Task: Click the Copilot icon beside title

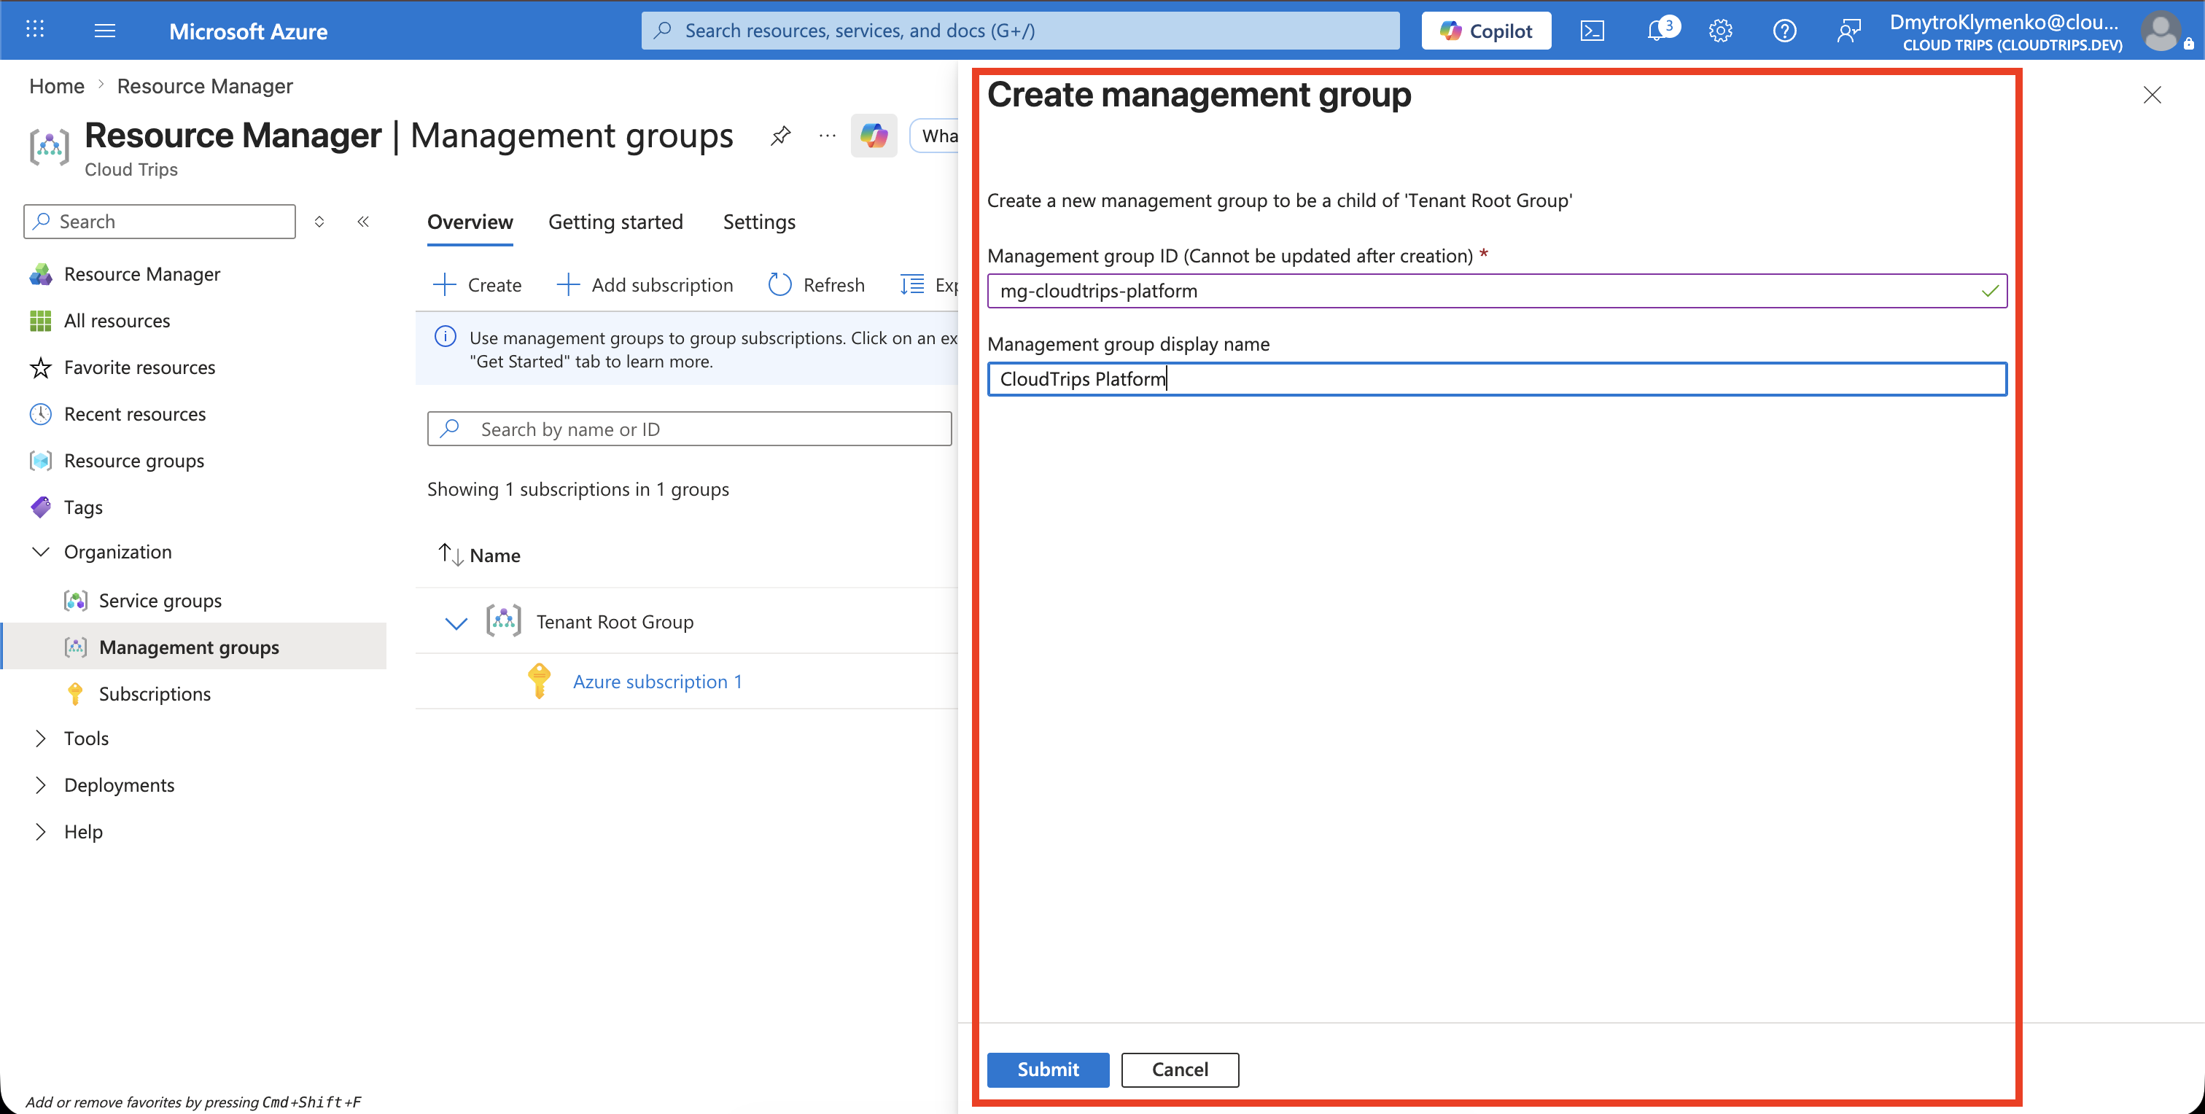Action: pos(874,135)
